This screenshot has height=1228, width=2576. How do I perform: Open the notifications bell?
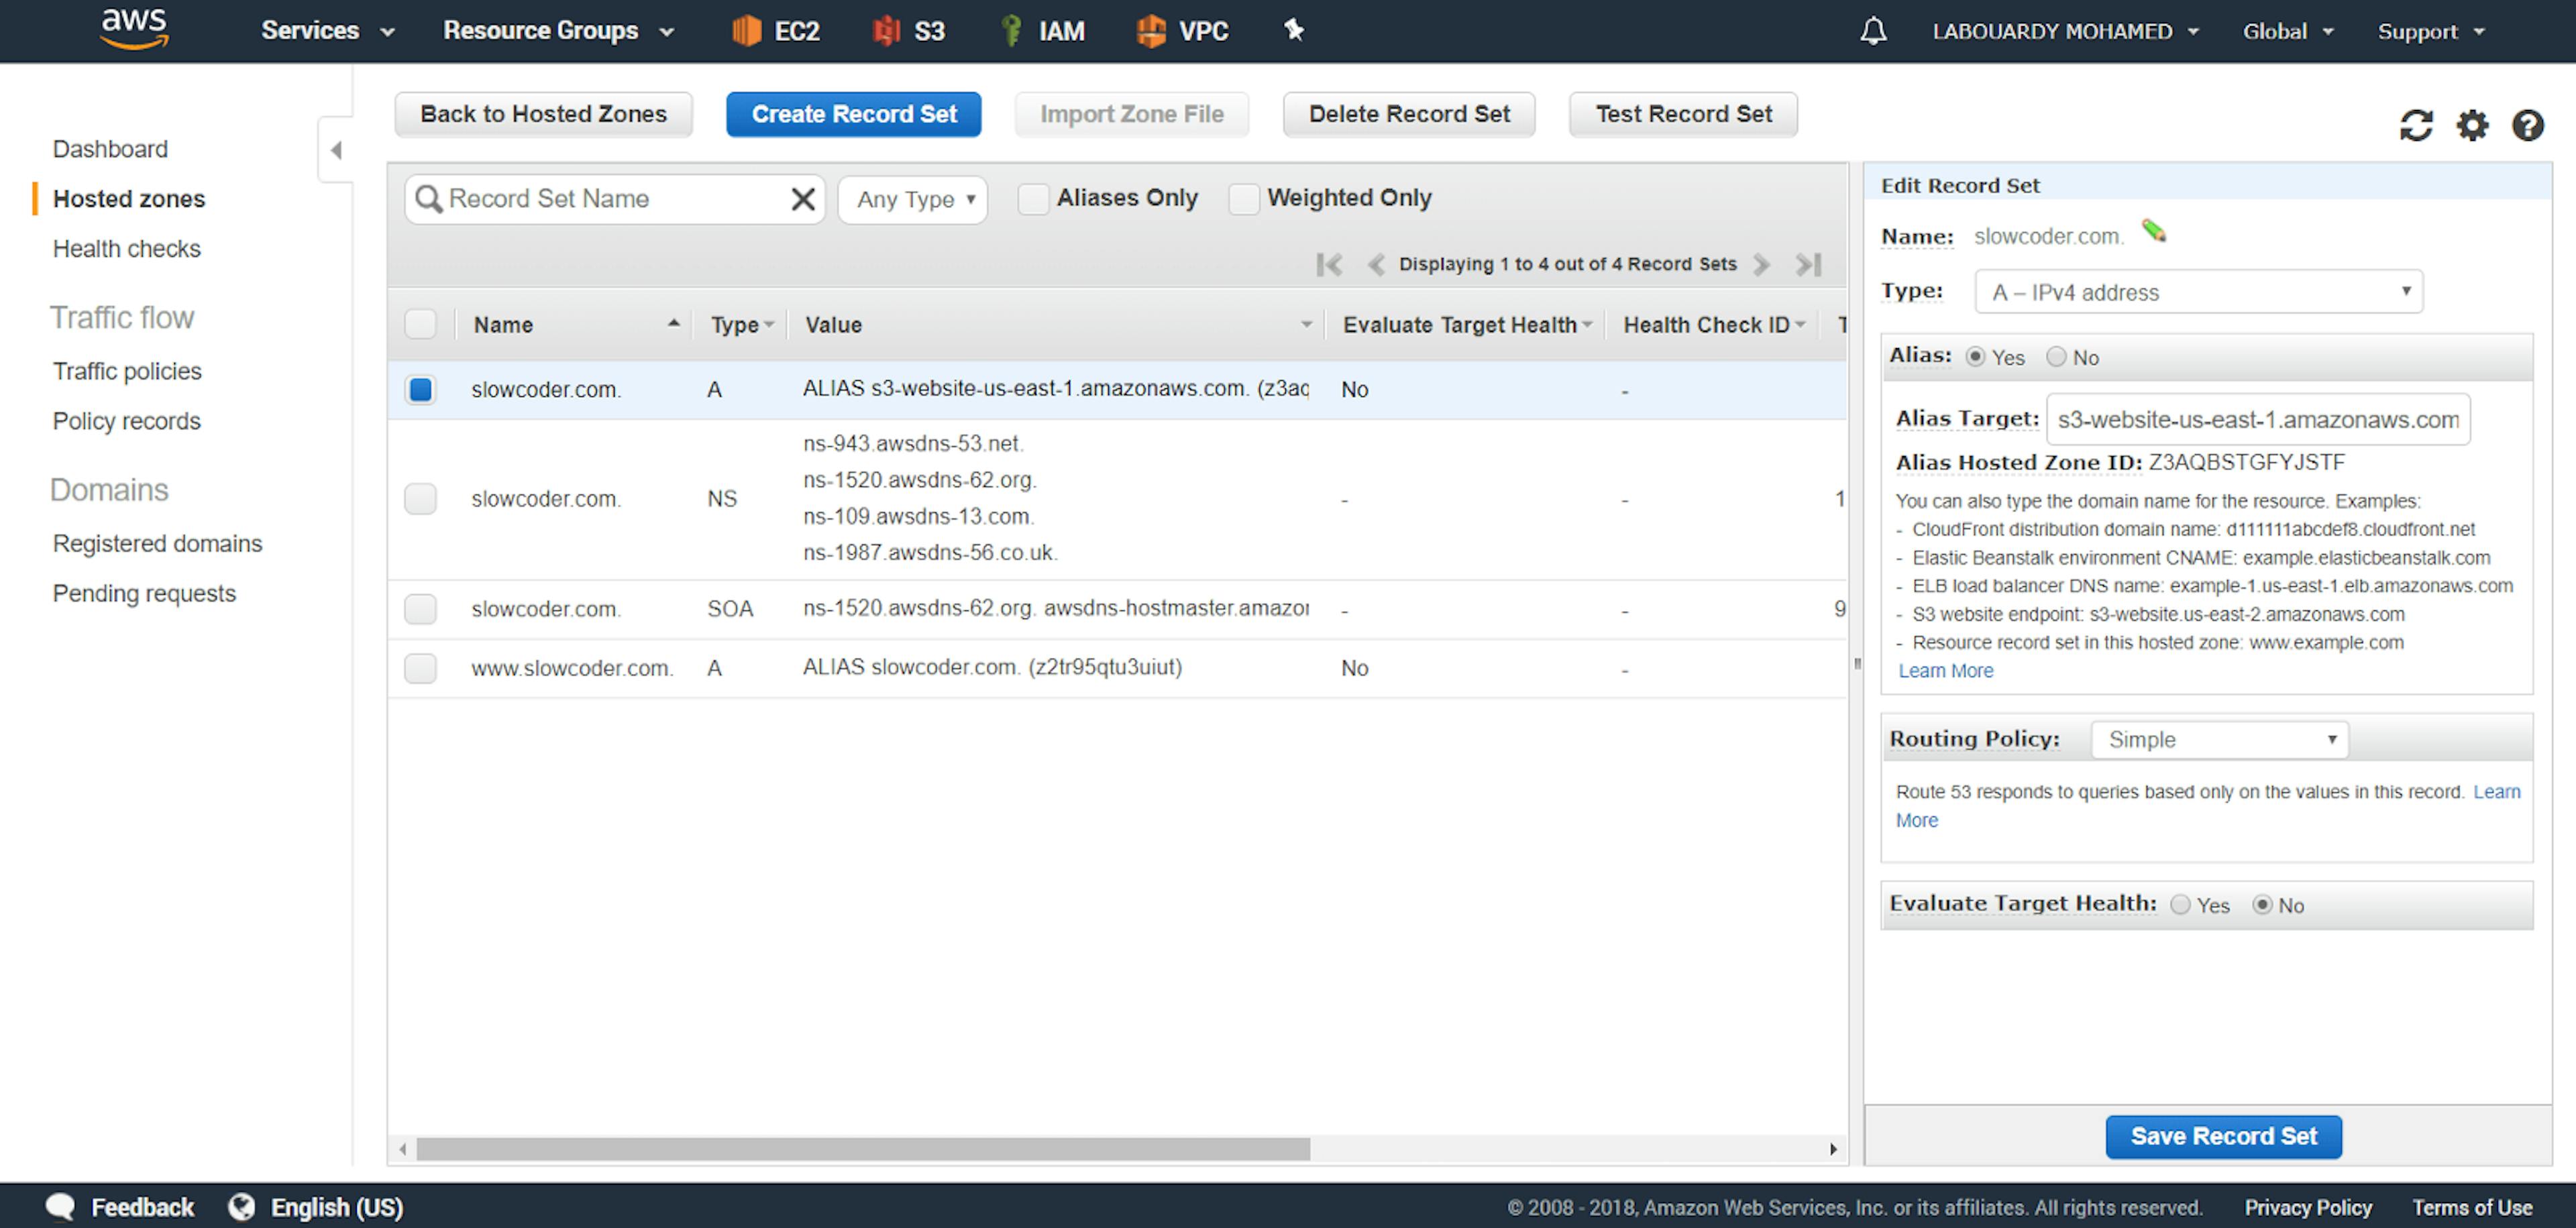(x=1873, y=31)
